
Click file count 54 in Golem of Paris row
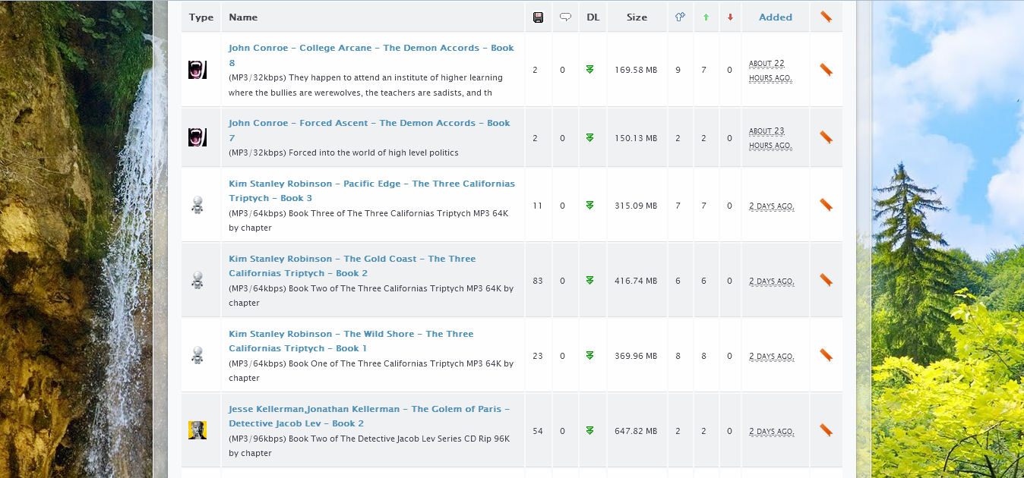(538, 430)
